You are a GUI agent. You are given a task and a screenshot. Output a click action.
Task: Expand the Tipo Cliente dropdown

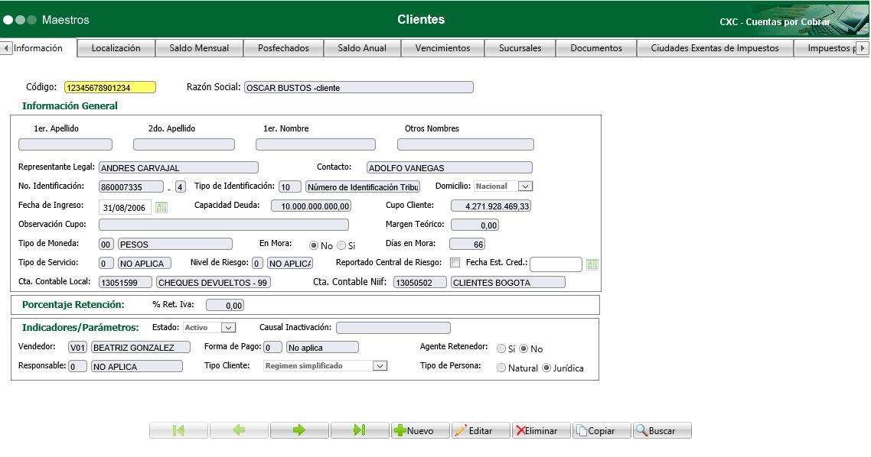380,366
